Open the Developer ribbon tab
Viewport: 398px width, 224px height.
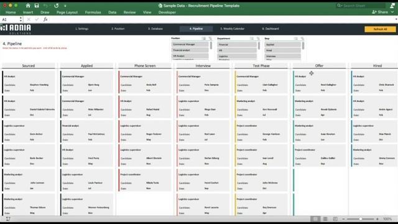pyautogui.click(x=167, y=12)
